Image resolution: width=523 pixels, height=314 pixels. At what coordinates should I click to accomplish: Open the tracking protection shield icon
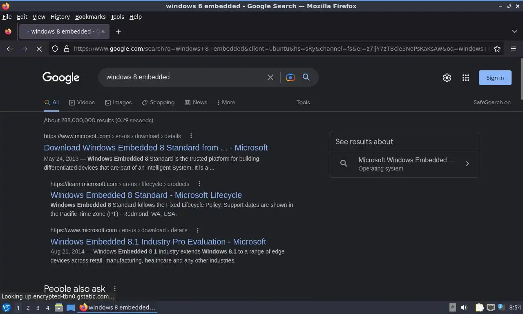pos(55,49)
